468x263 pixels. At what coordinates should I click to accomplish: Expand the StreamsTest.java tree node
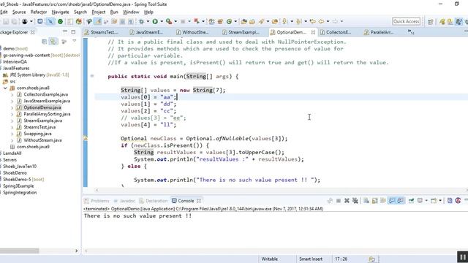pos(12,127)
